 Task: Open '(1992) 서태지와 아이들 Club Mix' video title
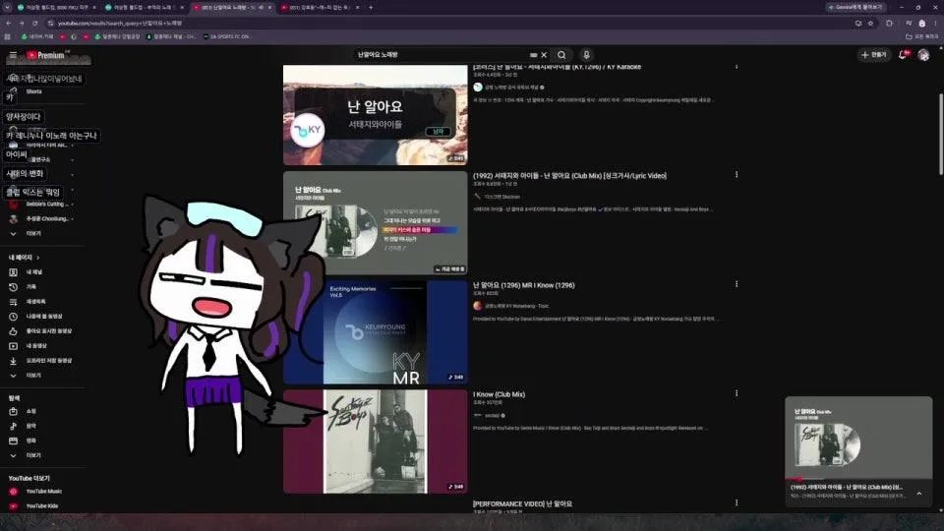click(x=569, y=176)
